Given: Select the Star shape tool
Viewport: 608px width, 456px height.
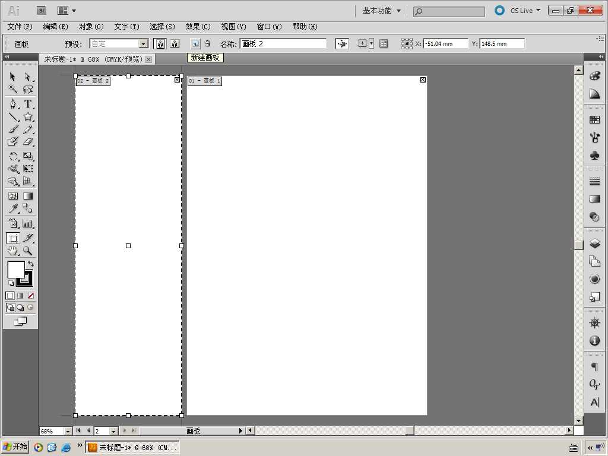Looking at the screenshot, I should pyautogui.click(x=27, y=116).
